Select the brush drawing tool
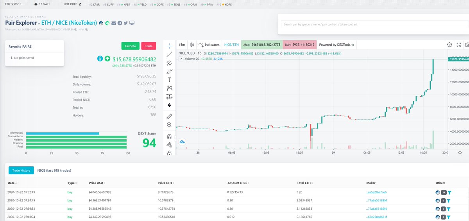This screenshot has height=221, width=469. click(169, 71)
